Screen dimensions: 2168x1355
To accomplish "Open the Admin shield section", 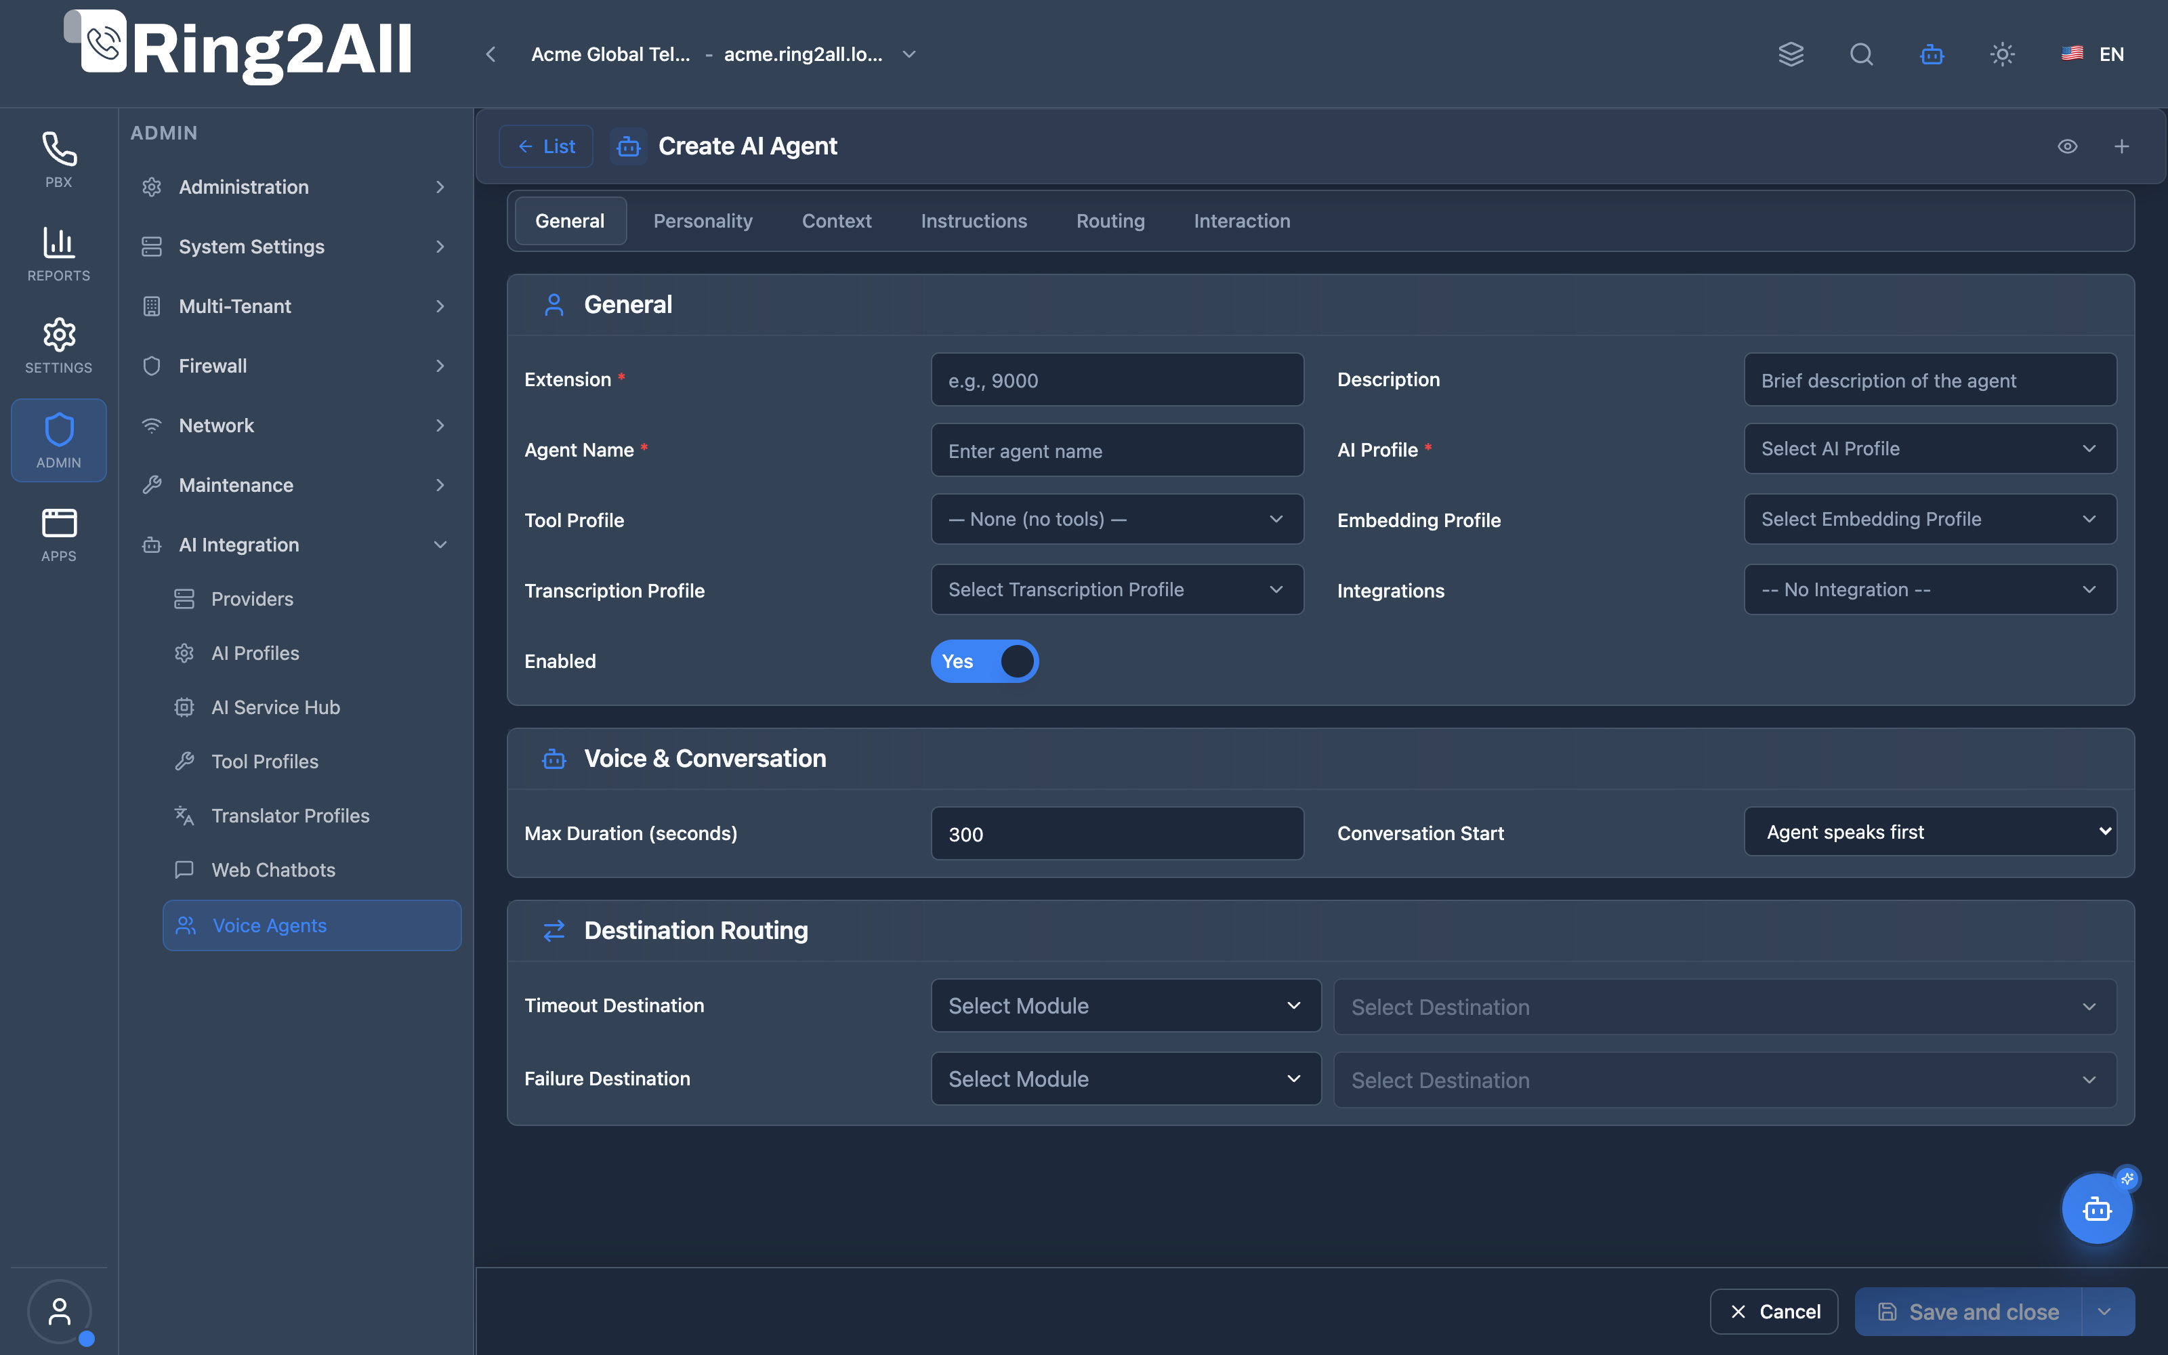I will [x=58, y=440].
